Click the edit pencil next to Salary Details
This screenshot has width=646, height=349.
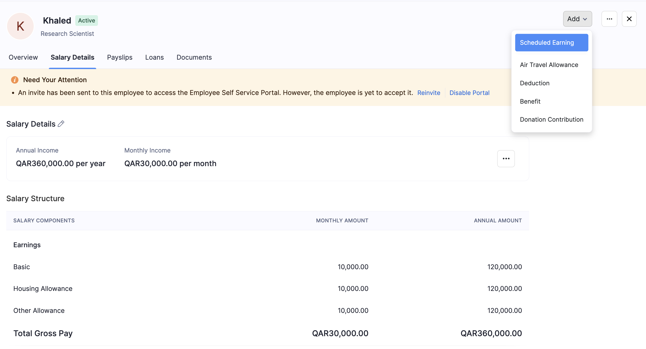61,123
